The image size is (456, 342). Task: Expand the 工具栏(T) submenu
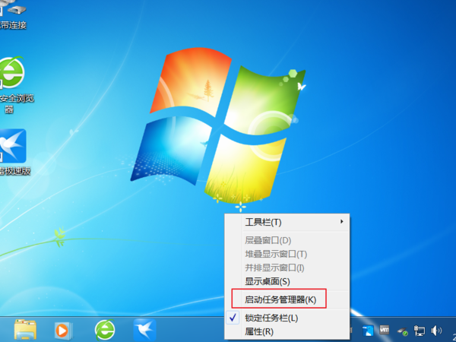click(287, 222)
